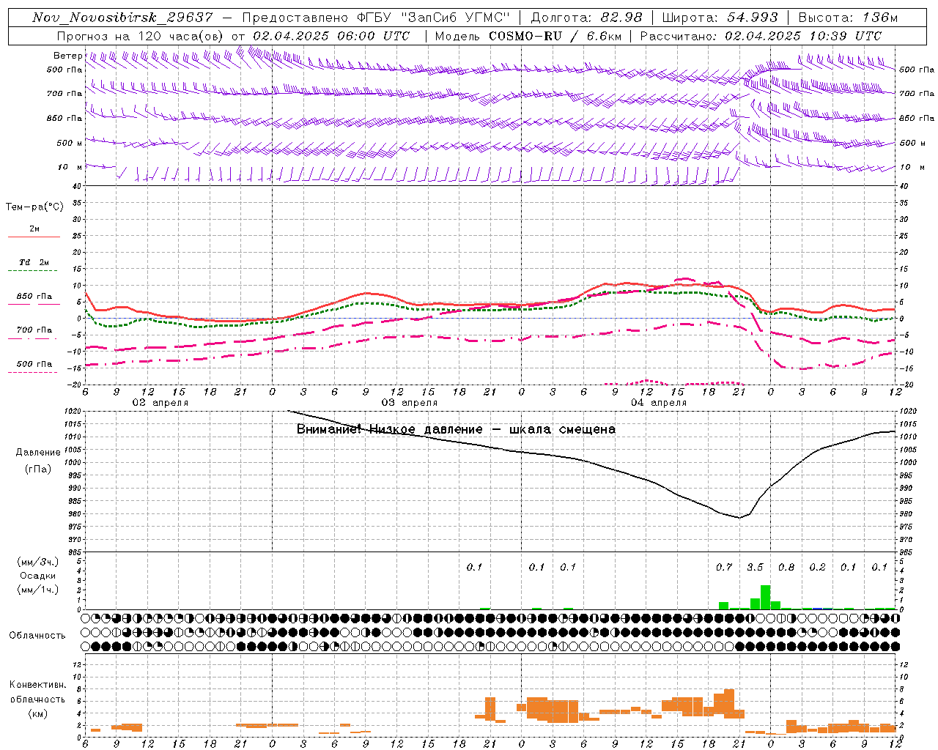
Task: Click the lowest point of the pressure curve
Action: [740, 518]
